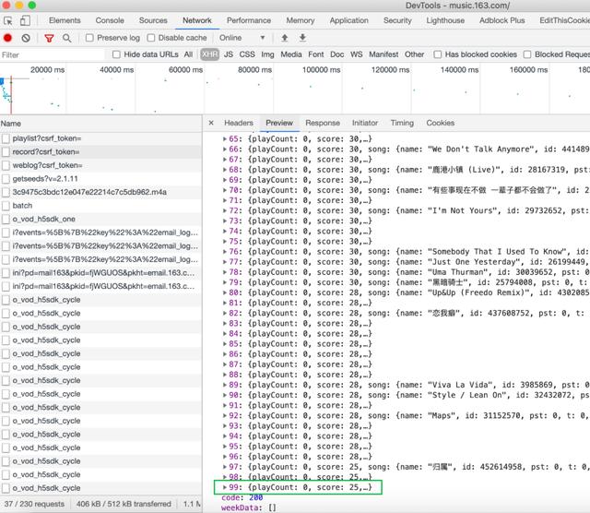Tick checkbox beside batch request
The width and height of the screenshot is (590, 513).
click(6, 206)
